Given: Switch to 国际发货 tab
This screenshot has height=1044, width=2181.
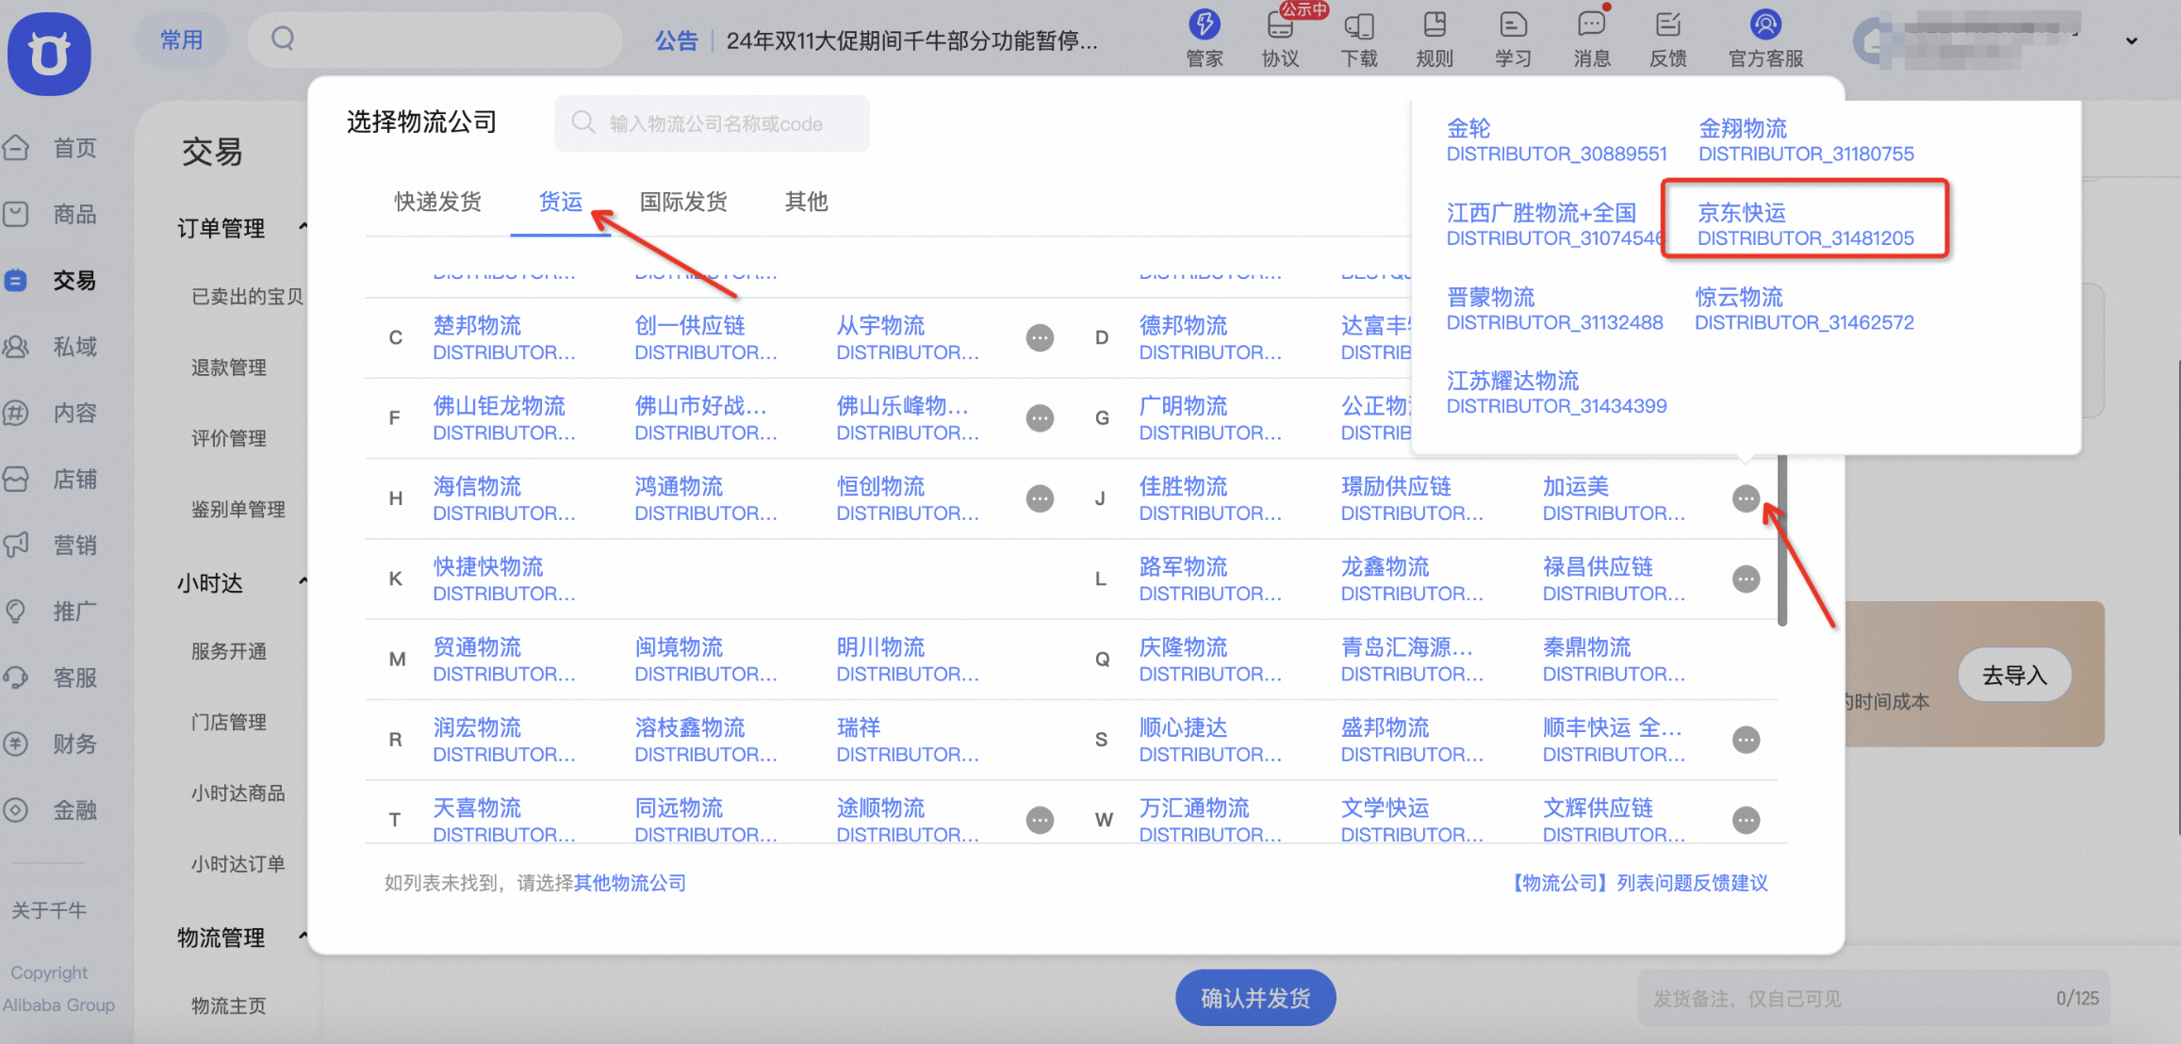Looking at the screenshot, I should pos(683,202).
